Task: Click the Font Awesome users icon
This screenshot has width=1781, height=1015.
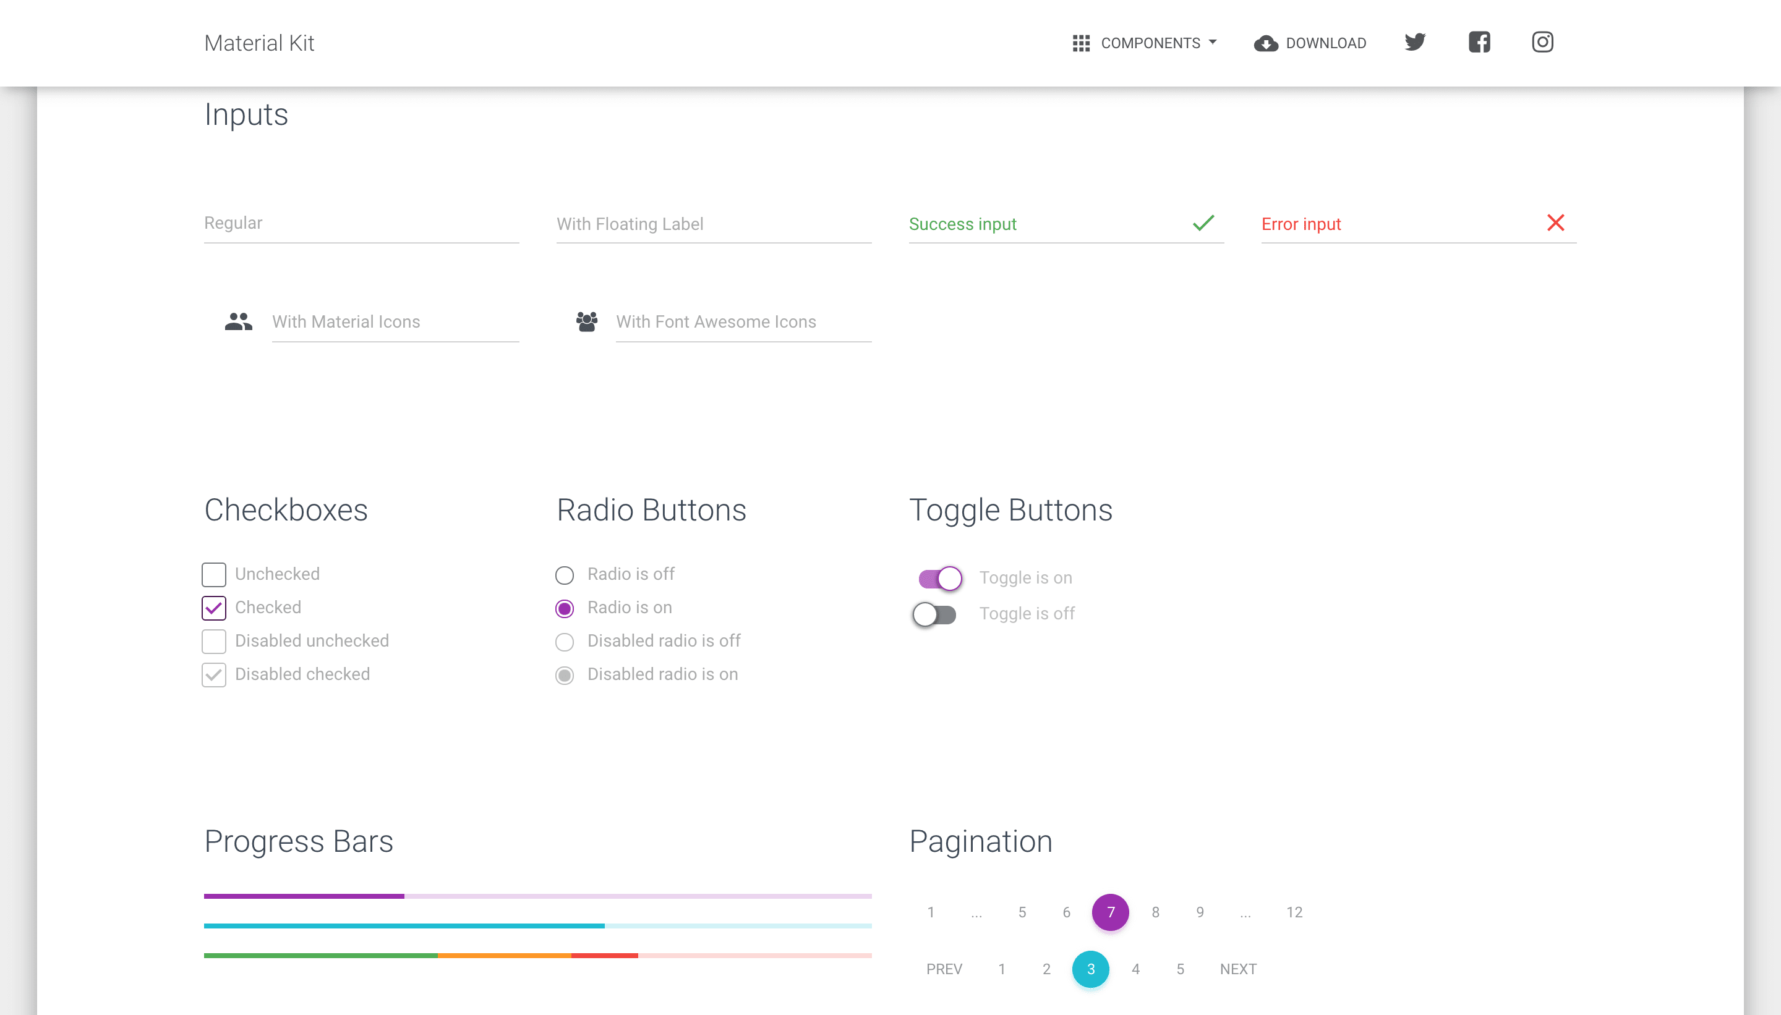Action: click(586, 321)
